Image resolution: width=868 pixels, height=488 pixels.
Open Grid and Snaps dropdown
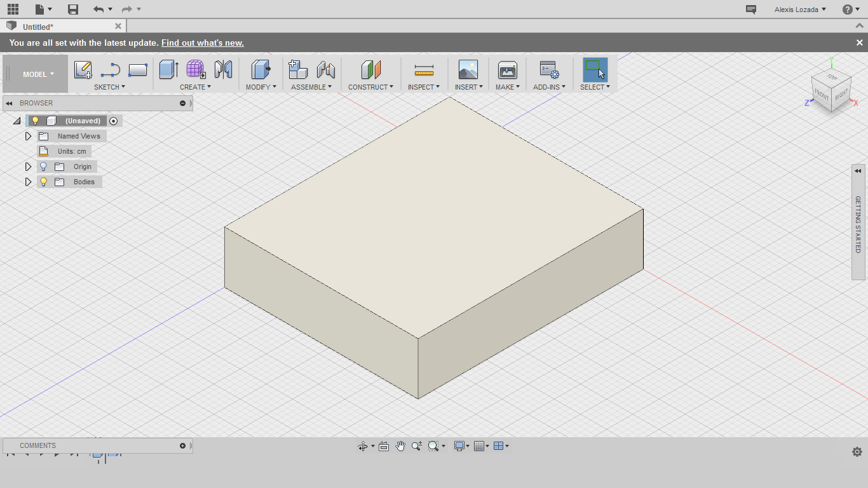point(482,446)
